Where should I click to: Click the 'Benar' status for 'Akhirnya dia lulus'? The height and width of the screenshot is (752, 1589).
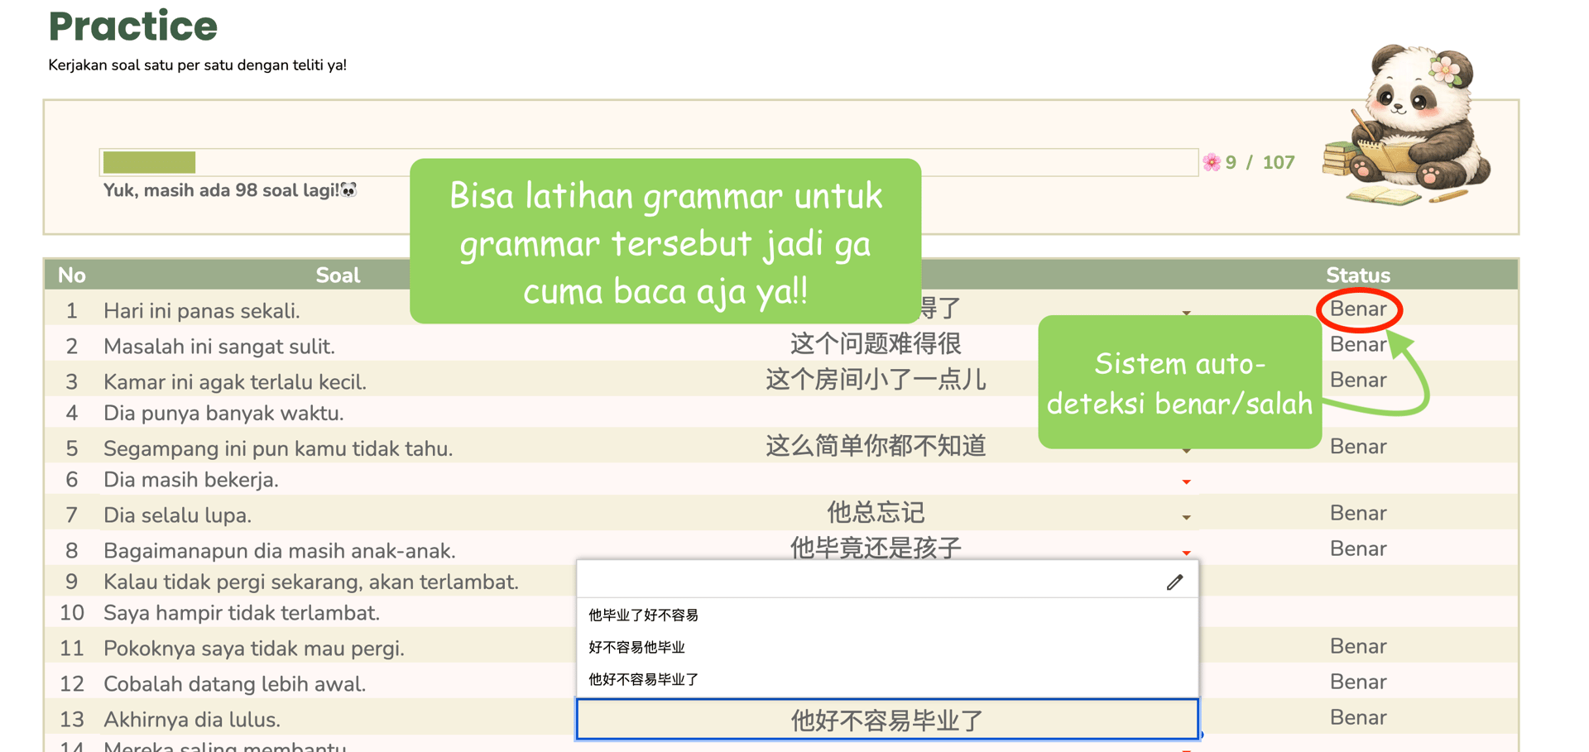[x=1358, y=717]
